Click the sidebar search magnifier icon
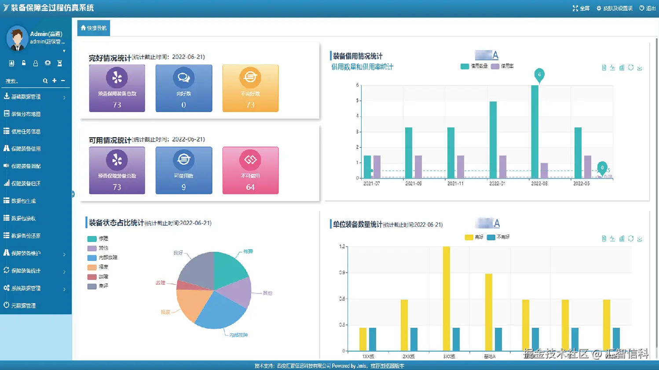659x370 pixels. pos(45,81)
